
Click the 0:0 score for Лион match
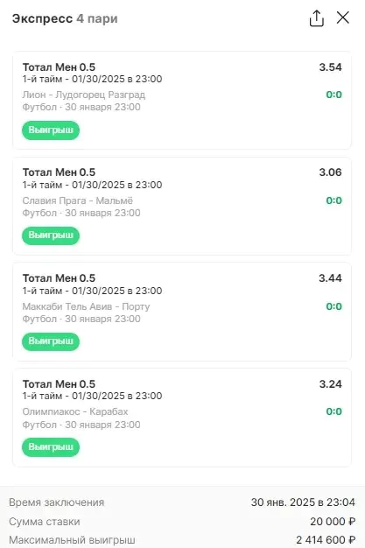[x=333, y=95]
